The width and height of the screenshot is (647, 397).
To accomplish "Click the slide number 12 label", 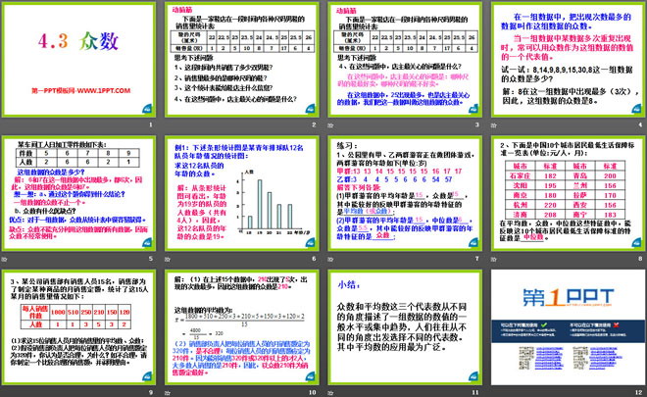I will [x=639, y=392].
